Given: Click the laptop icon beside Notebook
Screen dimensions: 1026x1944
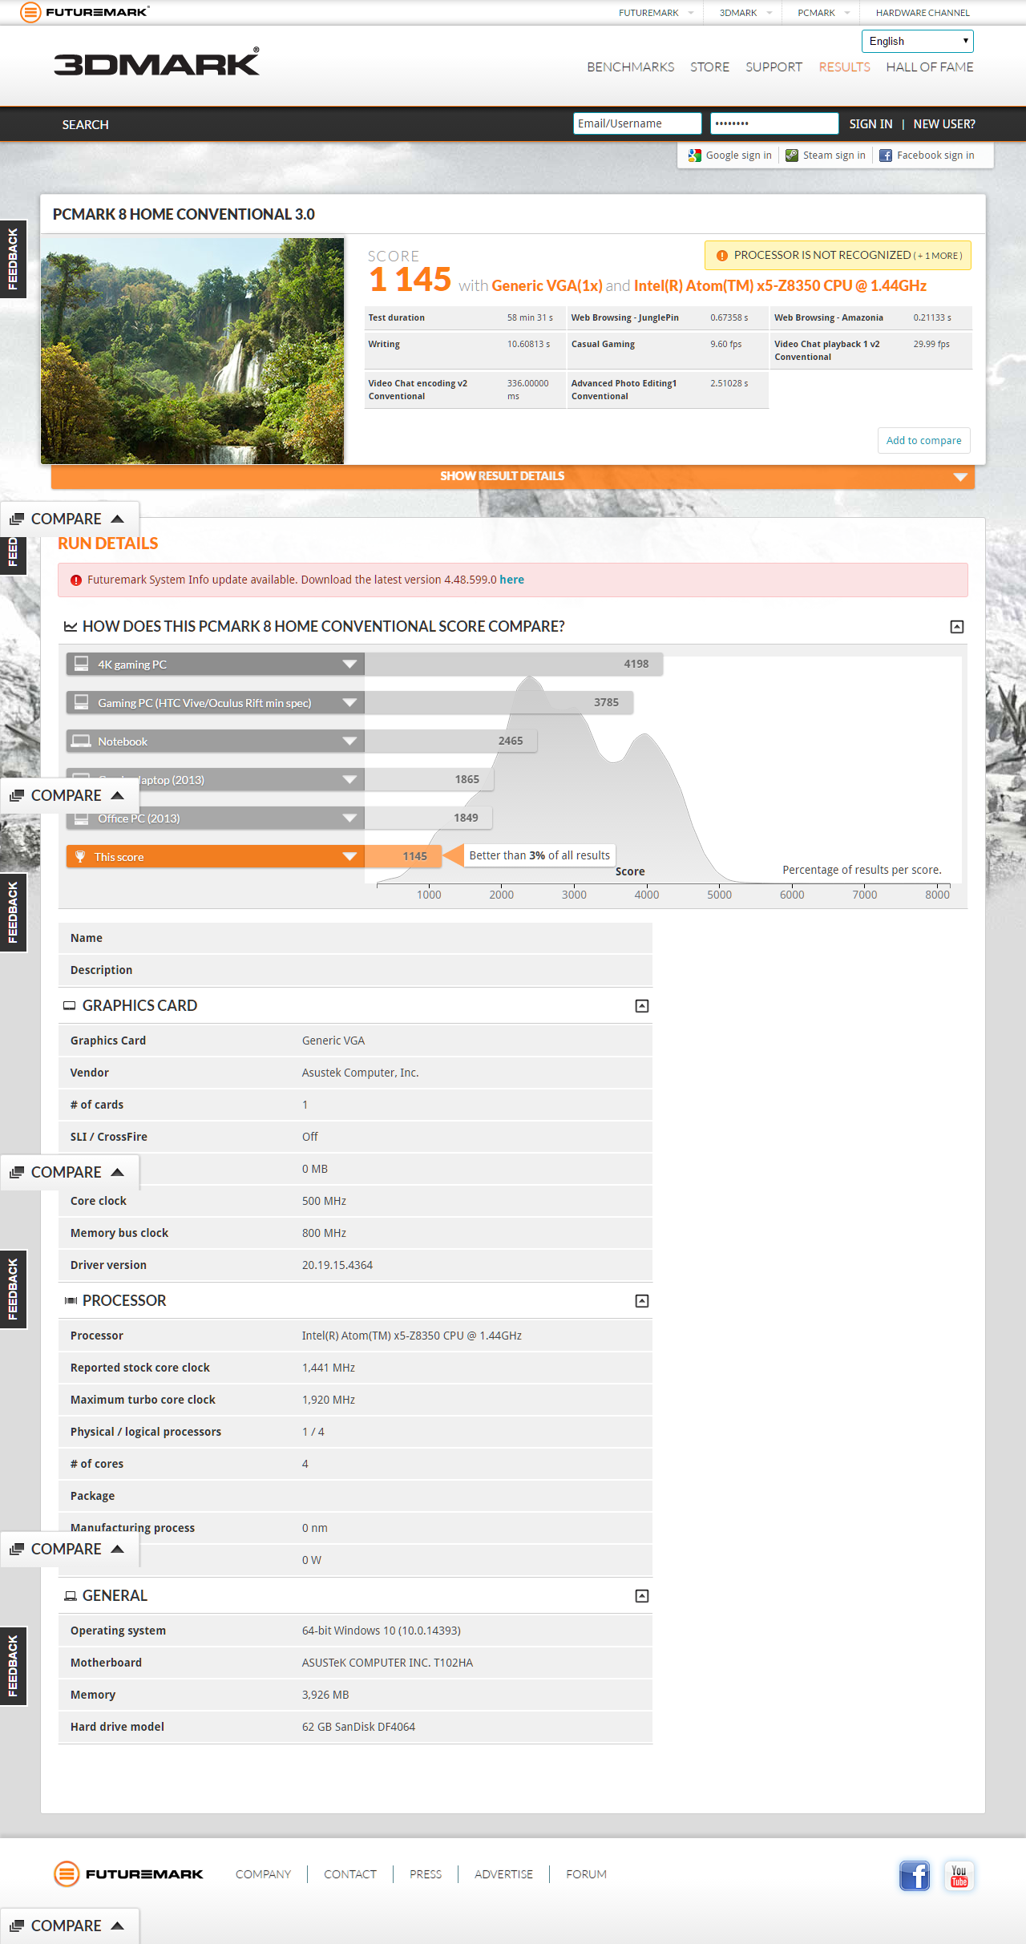Looking at the screenshot, I should 81,741.
